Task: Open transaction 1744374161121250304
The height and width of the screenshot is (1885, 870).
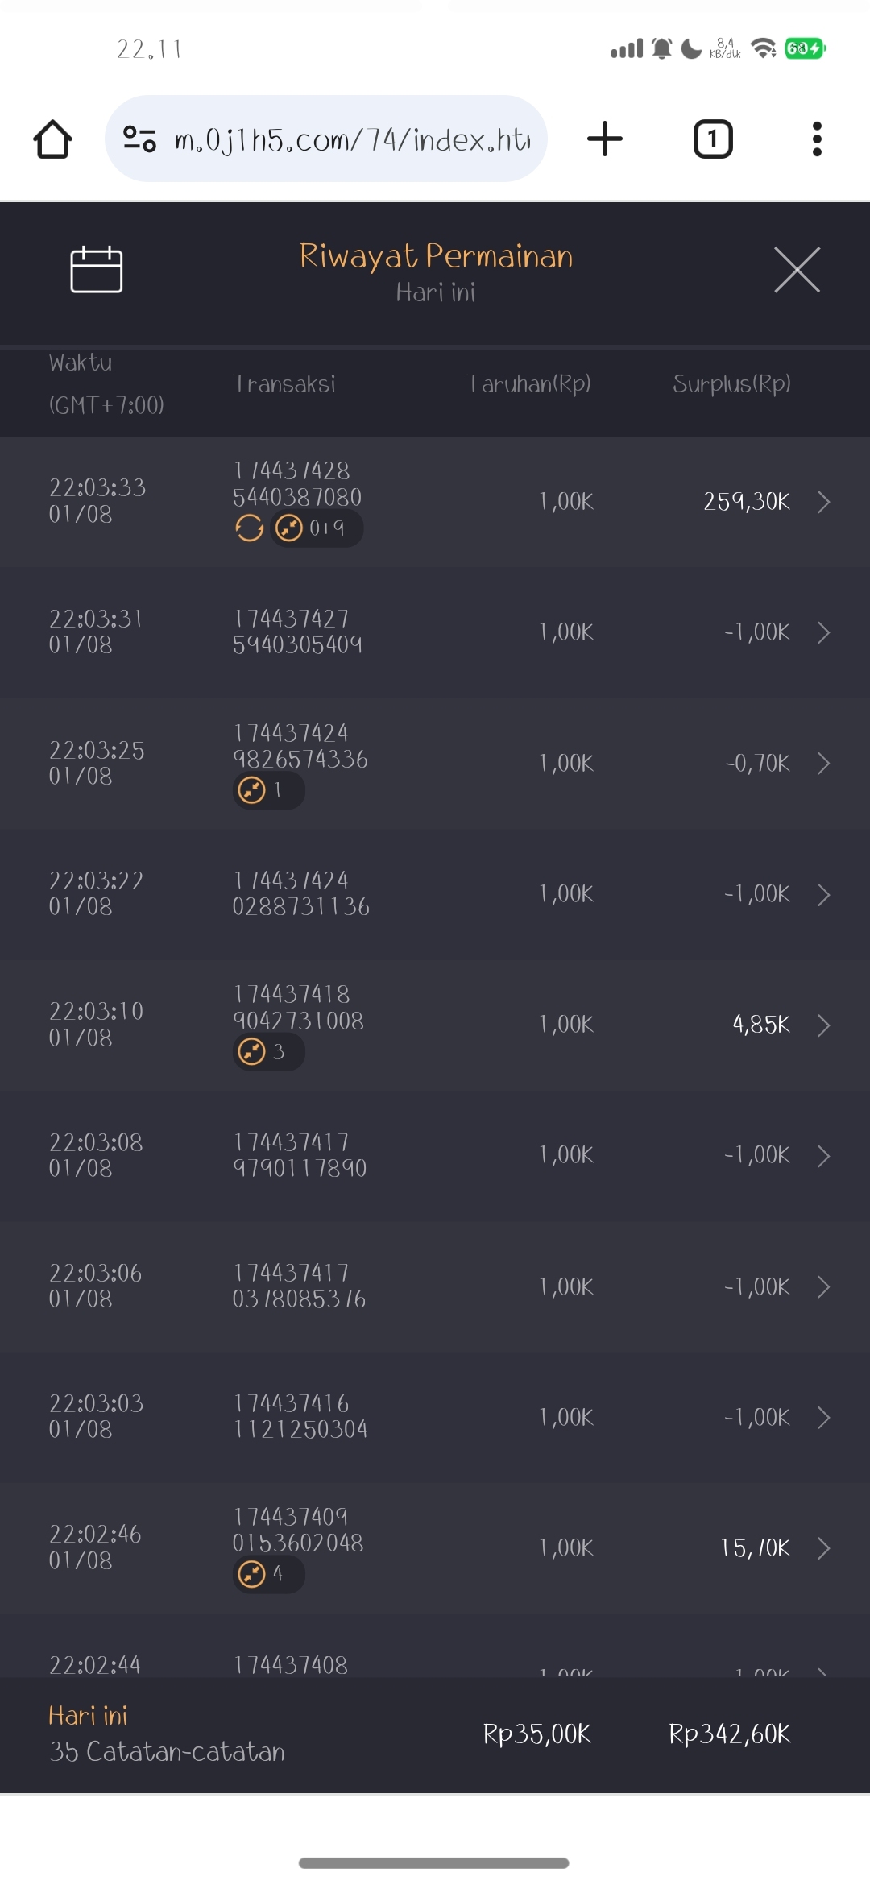Action: tap(300, 1417)
